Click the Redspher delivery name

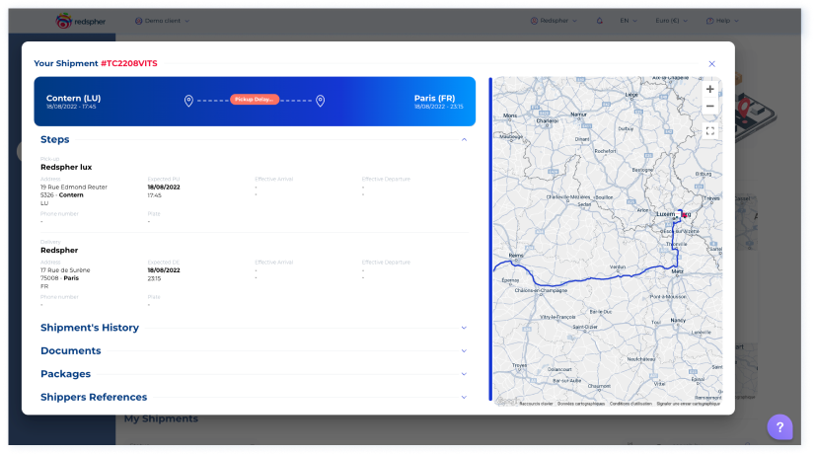click(59, 250)
